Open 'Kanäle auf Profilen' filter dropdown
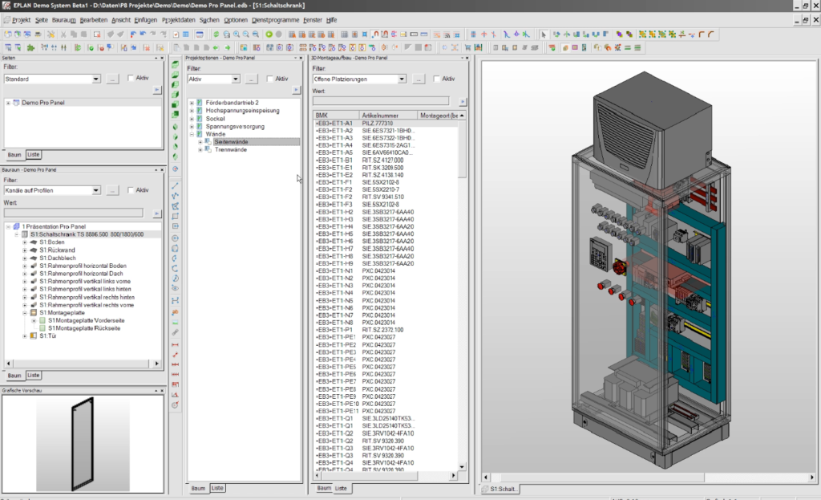 (x=95, y=190)
